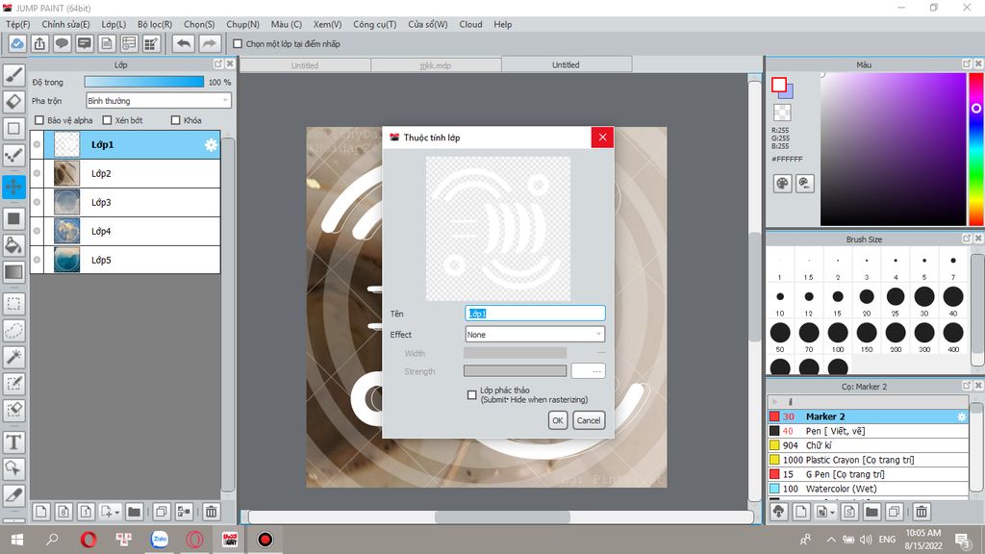Enable the Bảo vệ alpha checkbox
The height and width of the screenshot is (554, 985).
point(39,120)
